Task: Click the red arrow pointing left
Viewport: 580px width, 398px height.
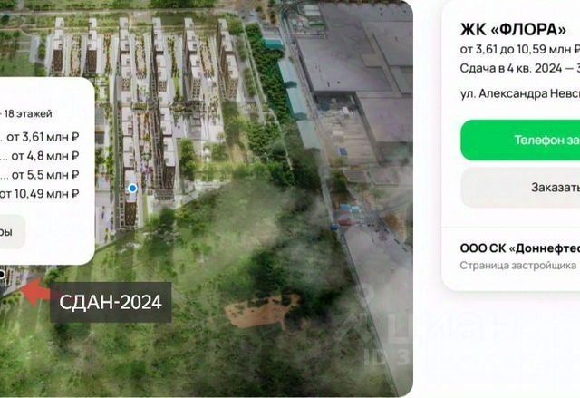Action: pos(35,291)
